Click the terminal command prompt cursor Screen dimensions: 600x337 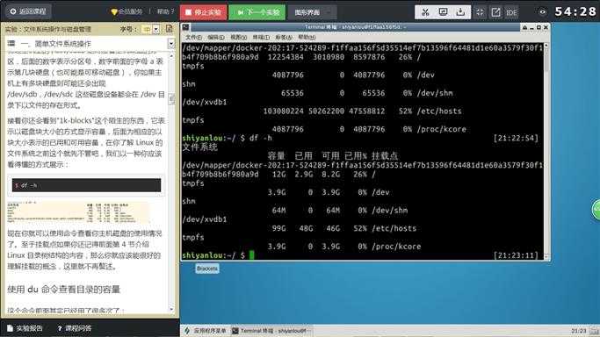click(x=251, y=255)
